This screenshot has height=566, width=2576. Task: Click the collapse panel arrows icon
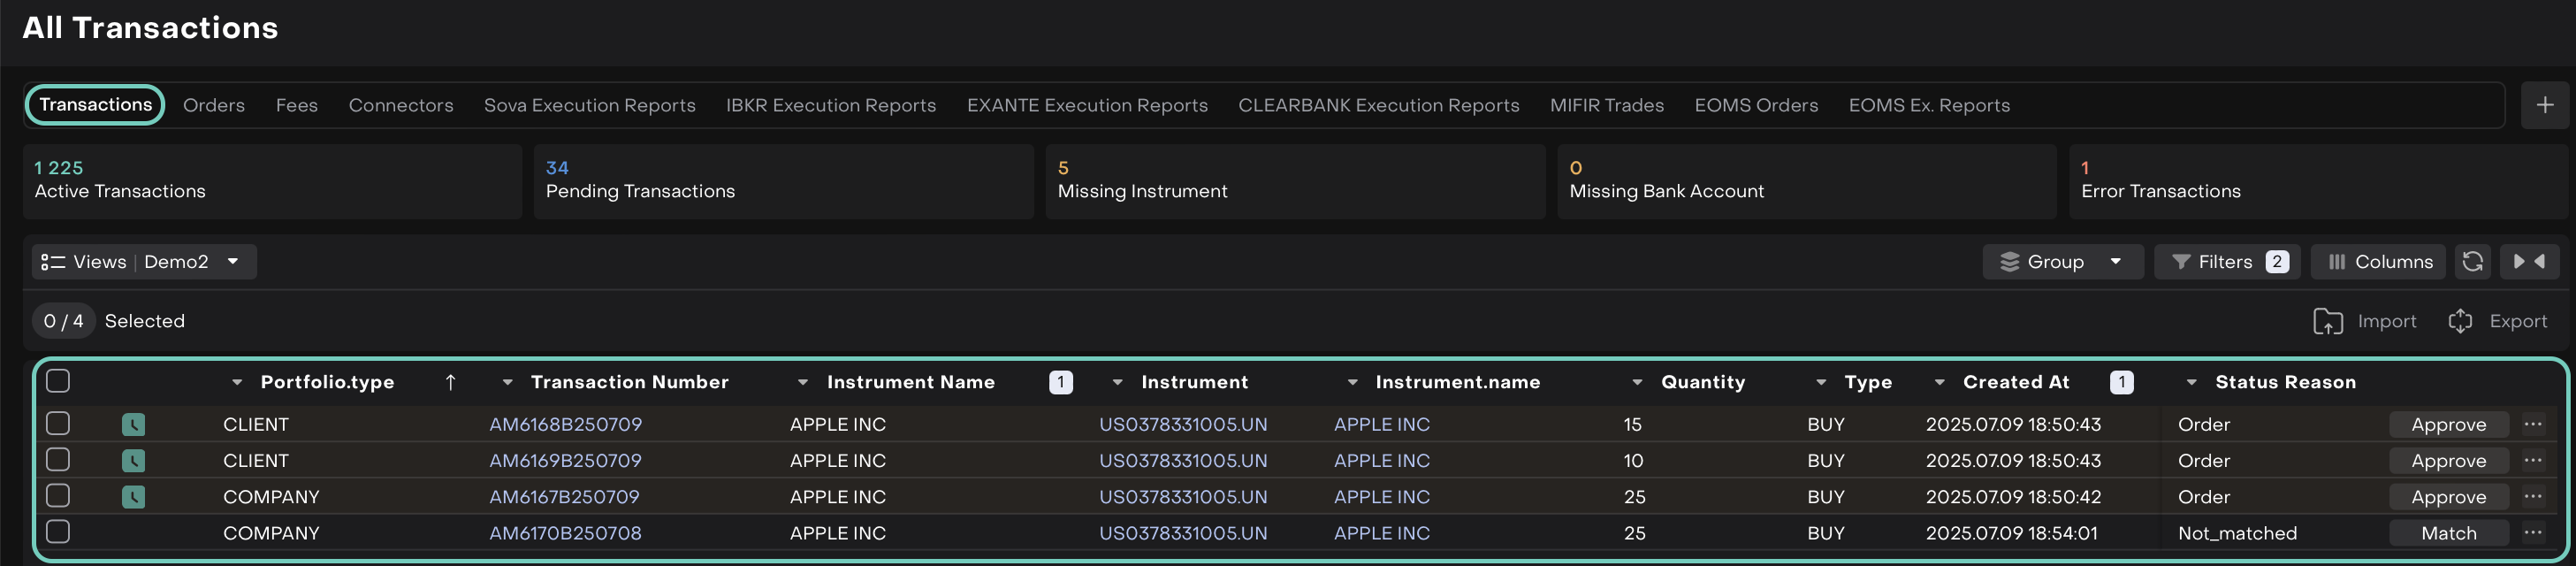[x=2529, y=262]
